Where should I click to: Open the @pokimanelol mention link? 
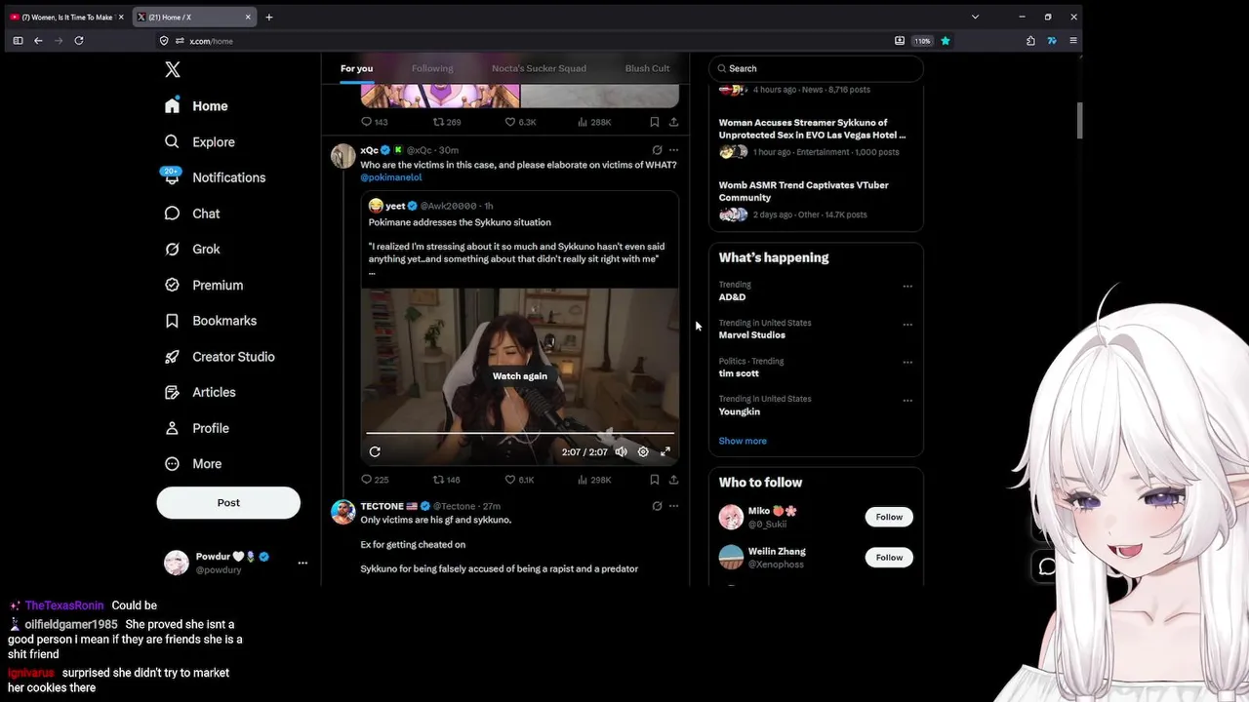click(391, 177)
